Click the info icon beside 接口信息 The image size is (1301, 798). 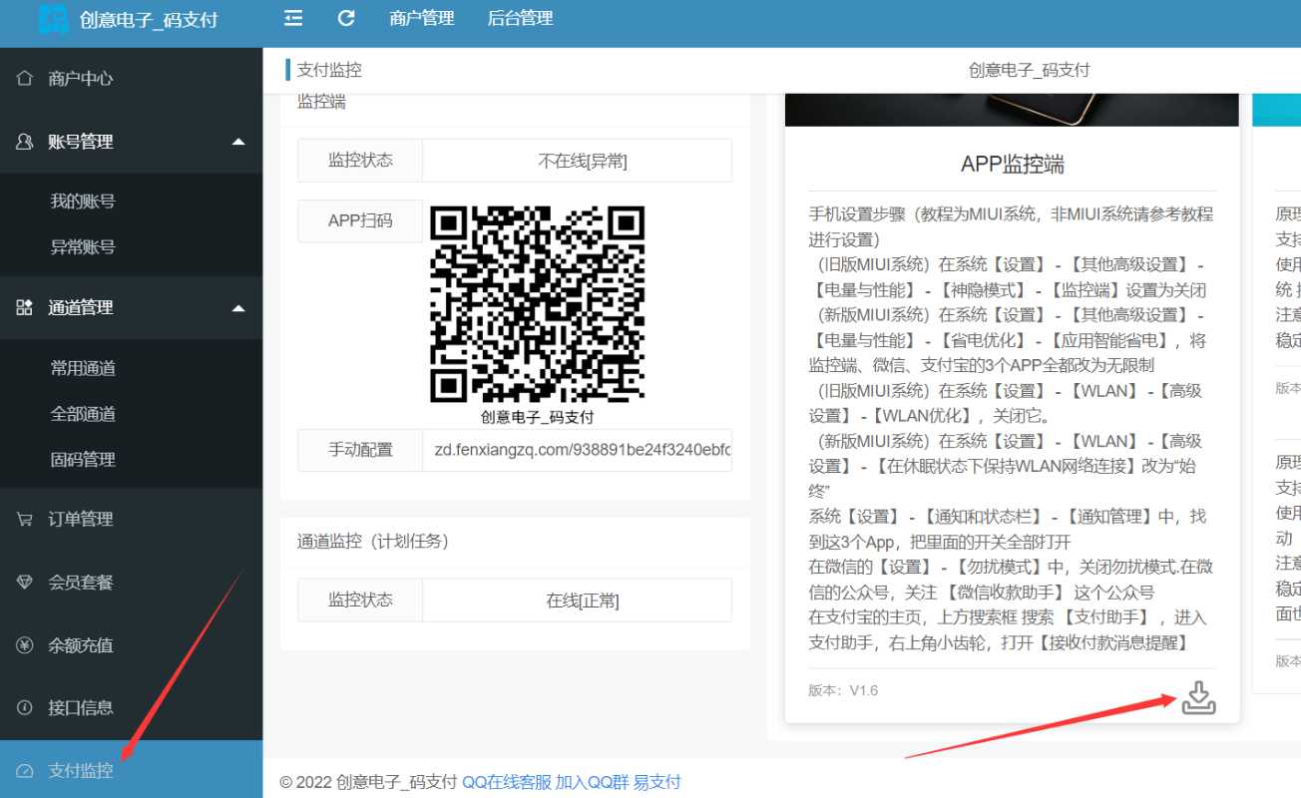click(25, 707)
